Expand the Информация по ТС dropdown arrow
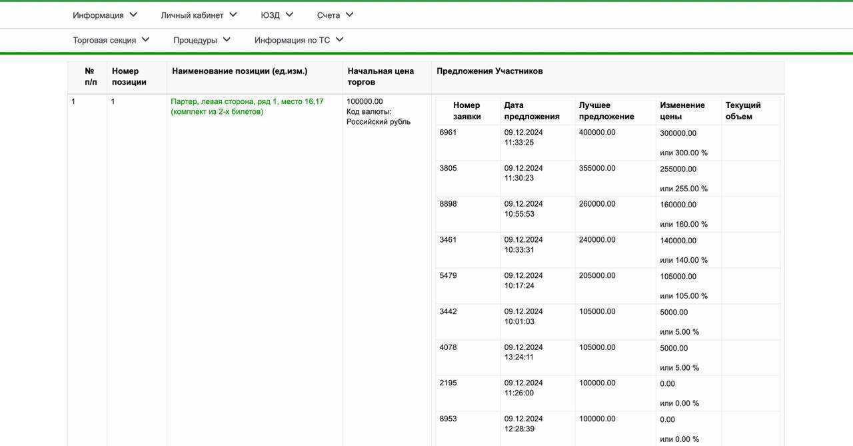 (339, 39)
